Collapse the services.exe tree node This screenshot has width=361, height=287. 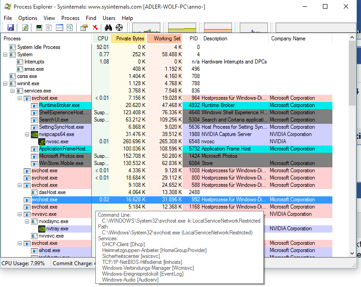click(12, 91)
